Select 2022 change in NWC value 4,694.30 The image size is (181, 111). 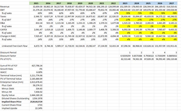click(115, 36)
